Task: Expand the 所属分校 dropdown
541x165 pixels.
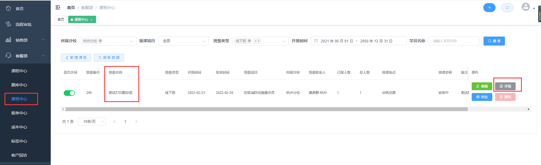Action: coord(131,41)
